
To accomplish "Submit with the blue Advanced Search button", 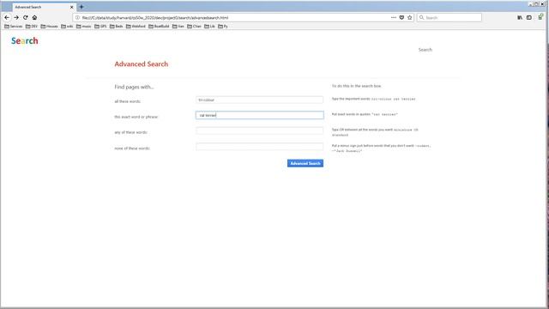I will (305, 163).
